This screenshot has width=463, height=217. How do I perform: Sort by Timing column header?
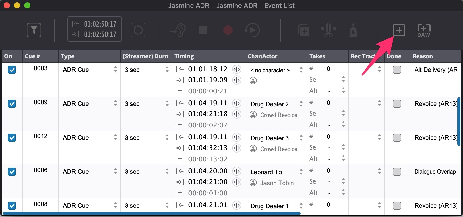click(x=209, y=56)
